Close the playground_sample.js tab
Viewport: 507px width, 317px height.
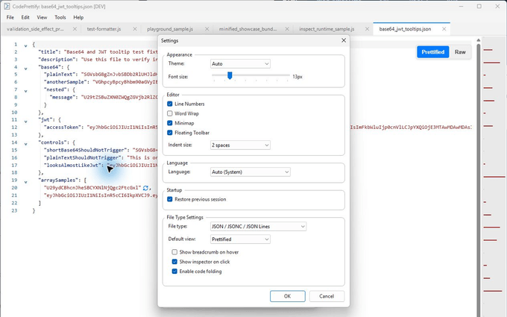click(x=207, y=29)
